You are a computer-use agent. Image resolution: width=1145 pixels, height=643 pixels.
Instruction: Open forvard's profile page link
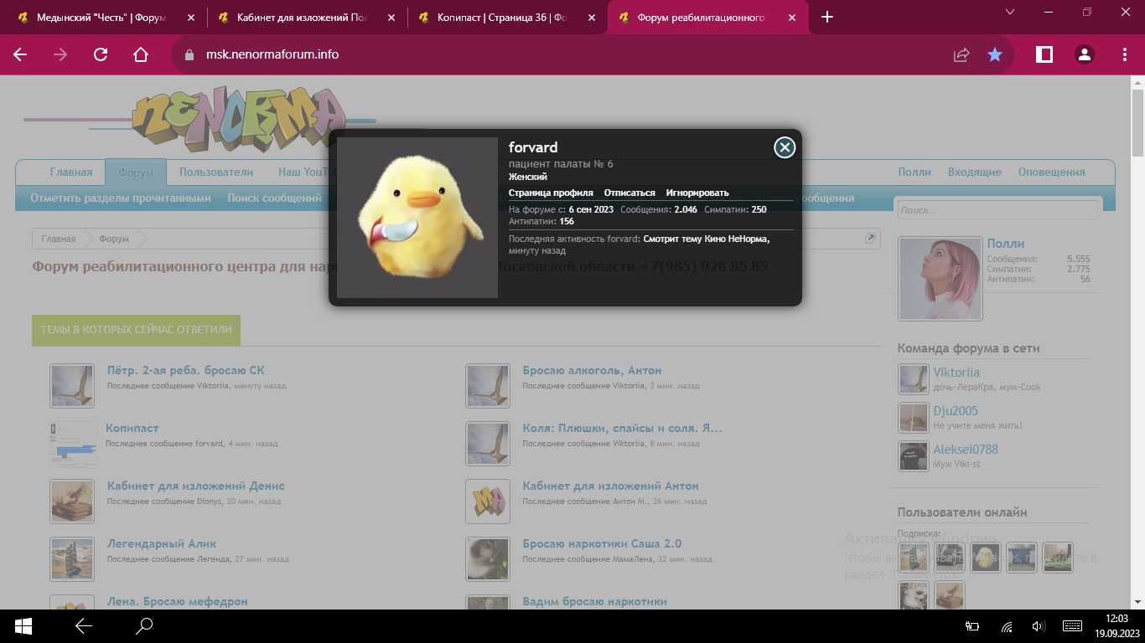(550, 193)
